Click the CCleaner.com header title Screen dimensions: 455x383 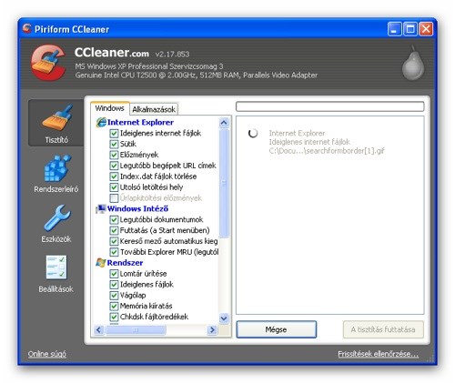[x=112, y=53]
